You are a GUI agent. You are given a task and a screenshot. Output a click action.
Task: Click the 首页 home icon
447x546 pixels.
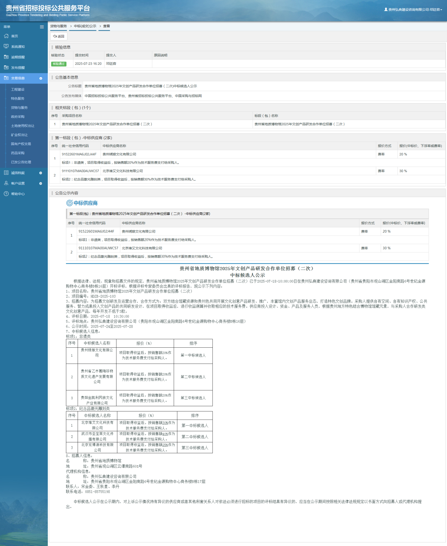pyautogui.click(x=6, y=36)
